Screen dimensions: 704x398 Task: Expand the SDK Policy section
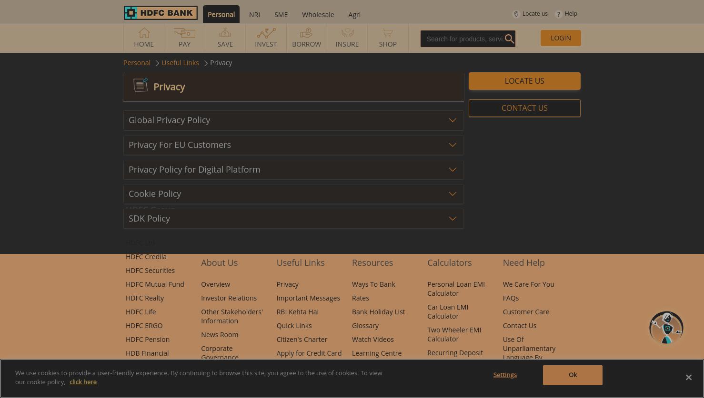(x=293, y=219)
